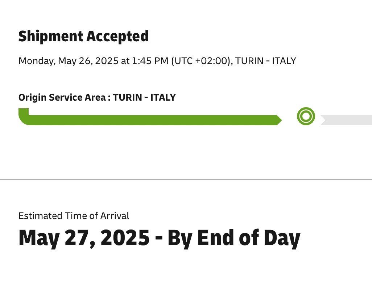Click TURIN - ITALY after Origin Service Area
The width and height of the screenshot is (372, 307).
click(144, 97)
